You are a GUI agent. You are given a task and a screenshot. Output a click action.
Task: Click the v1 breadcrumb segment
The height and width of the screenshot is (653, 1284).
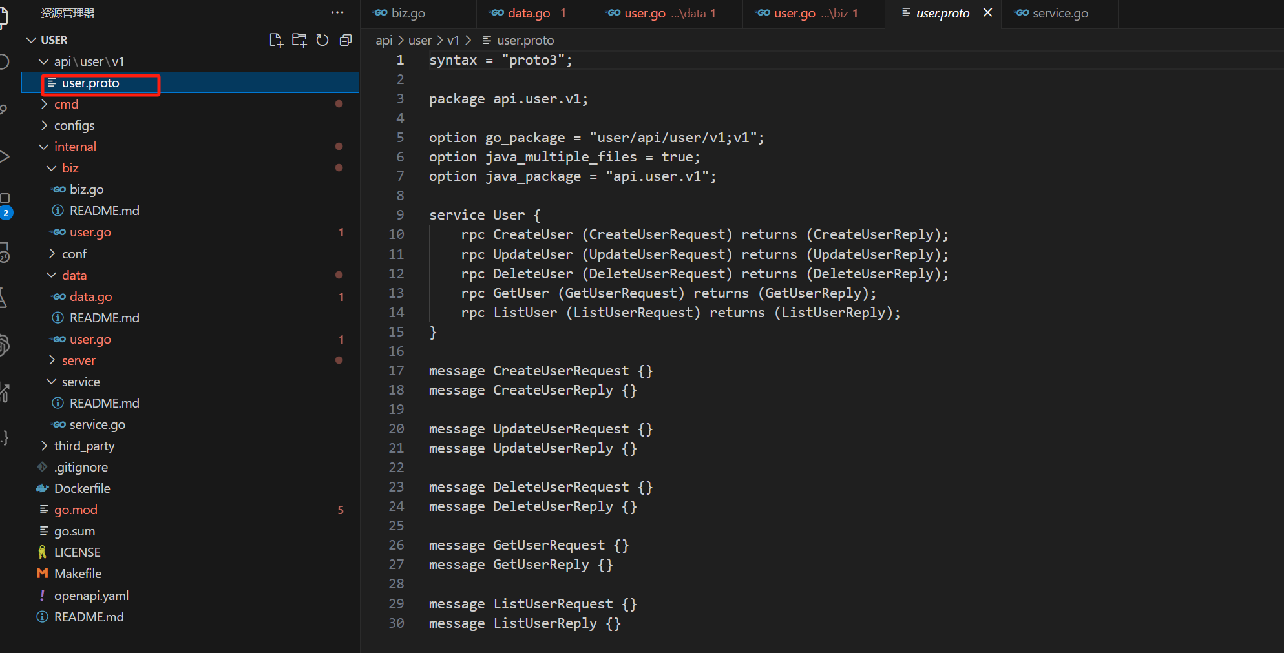pyautogui.click(x=453, y=40)
